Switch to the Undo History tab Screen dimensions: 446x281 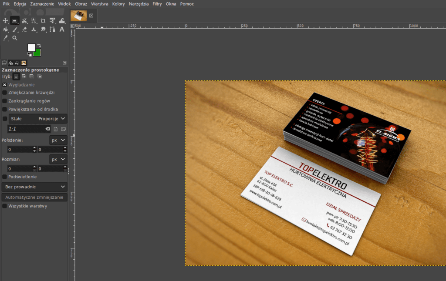[x=17, y=63]
